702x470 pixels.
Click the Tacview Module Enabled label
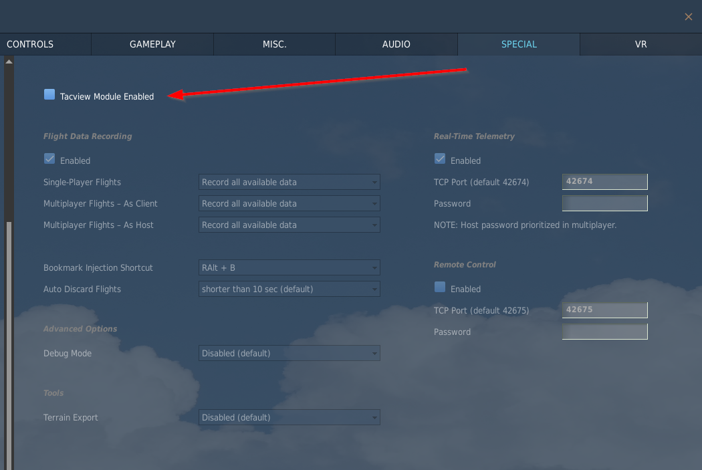click(x=107, y=97)
